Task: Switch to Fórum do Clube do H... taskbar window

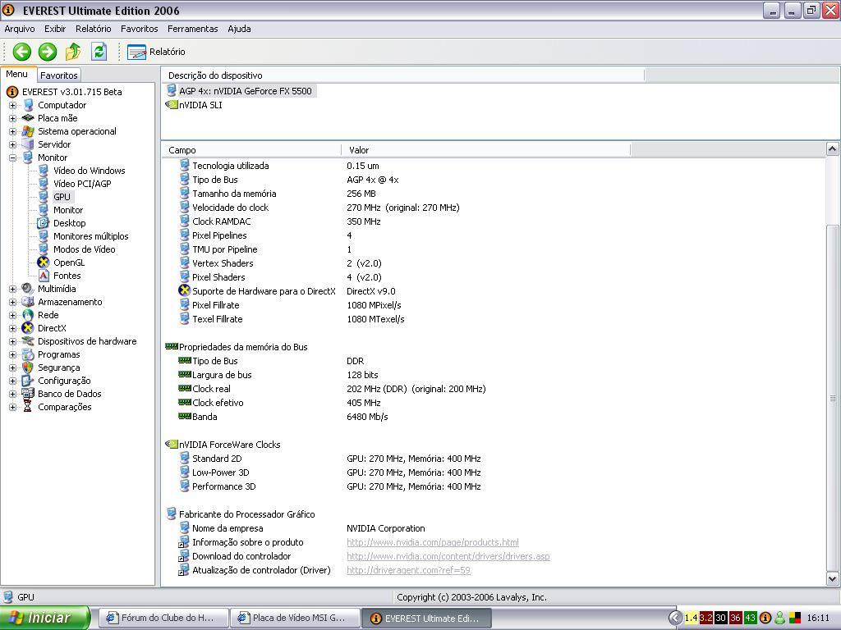Action: 163,618
